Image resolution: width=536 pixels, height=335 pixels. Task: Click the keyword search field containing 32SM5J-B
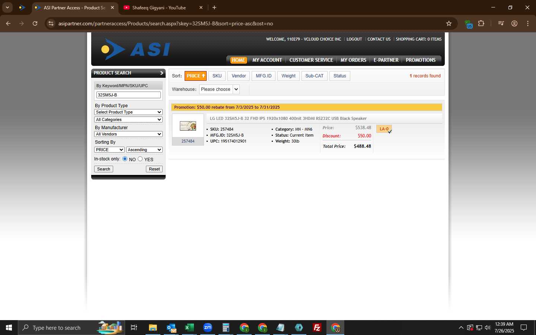(128, 95)
